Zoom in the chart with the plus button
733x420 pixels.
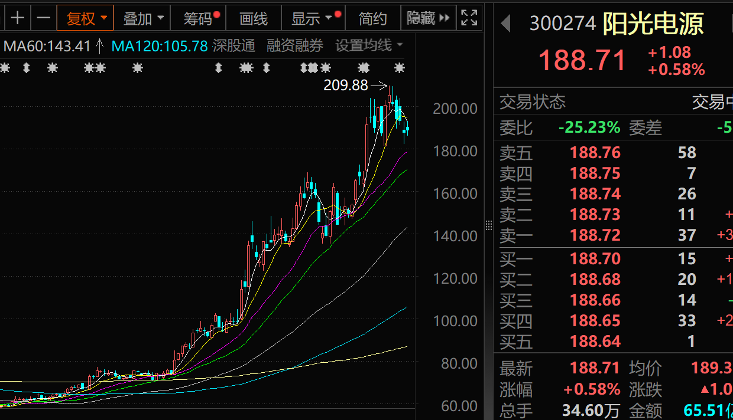[x=18, y=18]
